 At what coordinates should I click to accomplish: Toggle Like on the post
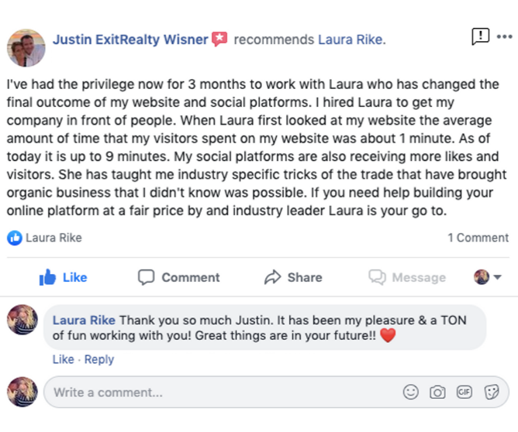63,277
